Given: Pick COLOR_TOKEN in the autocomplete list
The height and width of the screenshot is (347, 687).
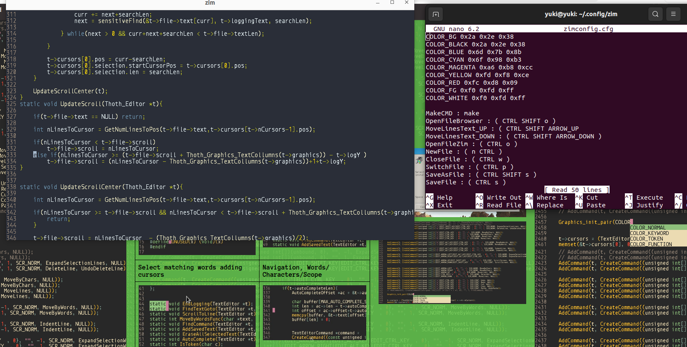Looking at the screenshot, I should (658, 239).
